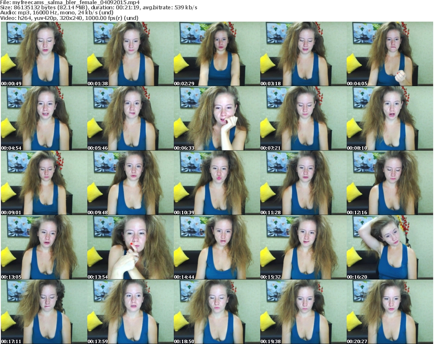Click the Video h264 info line
Viewport: 434px width, 344px height.
point(69,18)
